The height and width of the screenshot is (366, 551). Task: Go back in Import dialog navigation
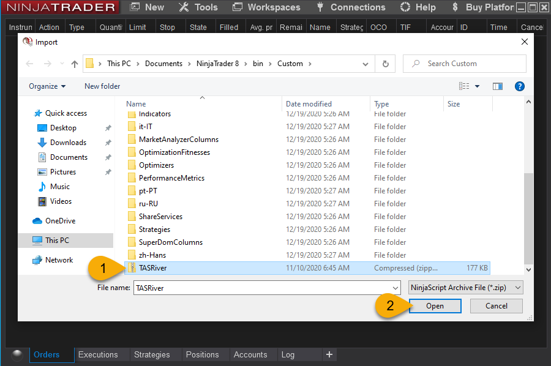[29, 64]
